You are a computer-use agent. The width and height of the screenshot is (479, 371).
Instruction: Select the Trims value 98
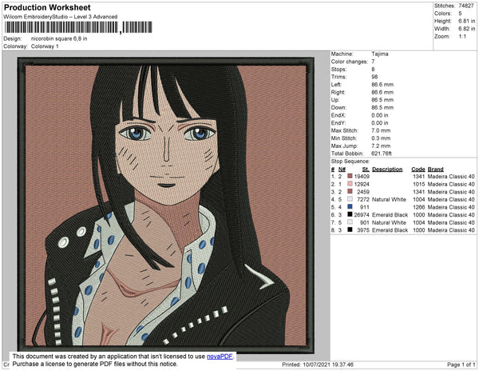(375, 77)
